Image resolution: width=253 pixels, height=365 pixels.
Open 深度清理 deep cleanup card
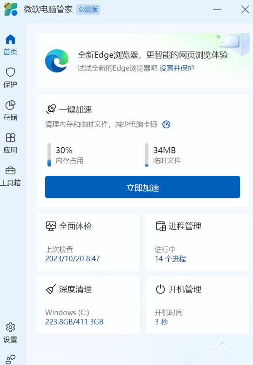(x=88, y=305)
